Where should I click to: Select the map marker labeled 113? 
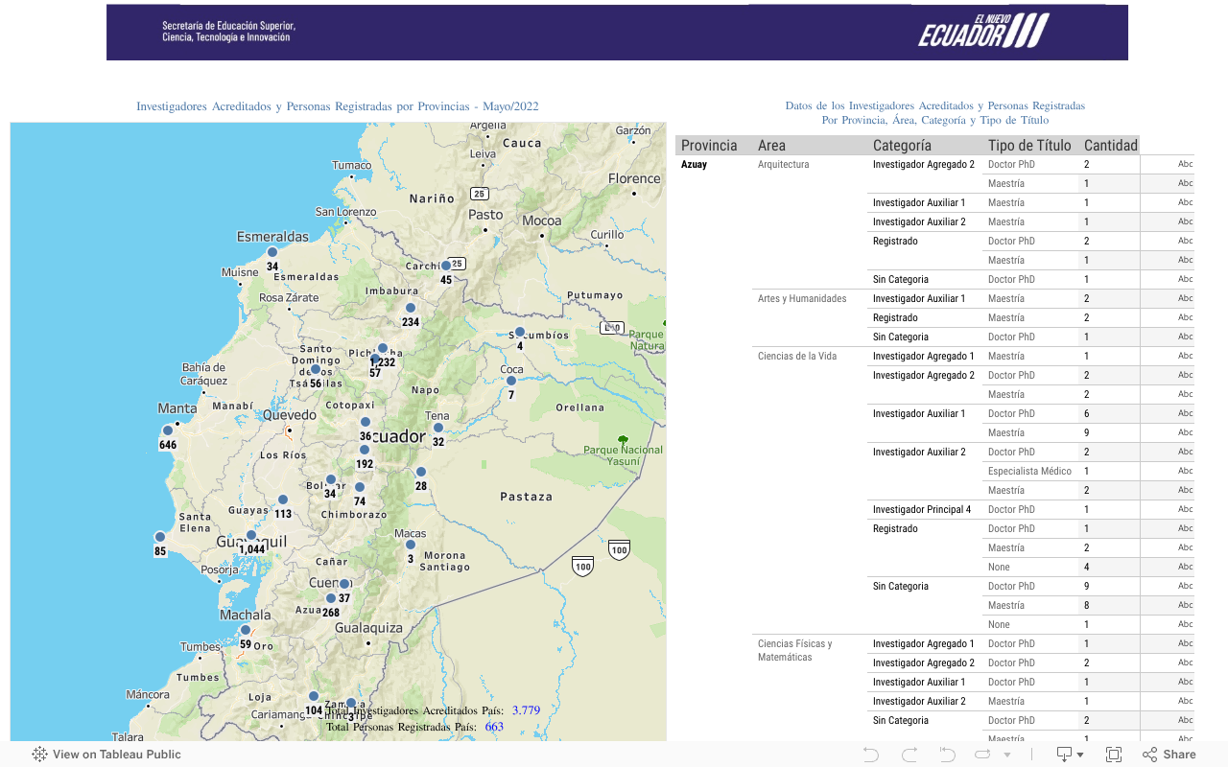point(283,500)
